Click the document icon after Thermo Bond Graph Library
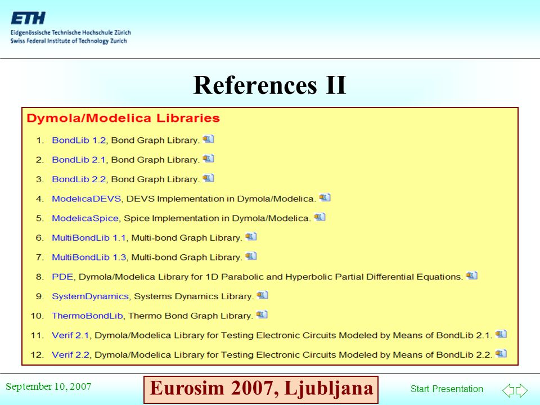Viewport: 540px width, 405px height. [x=262, y=315]
